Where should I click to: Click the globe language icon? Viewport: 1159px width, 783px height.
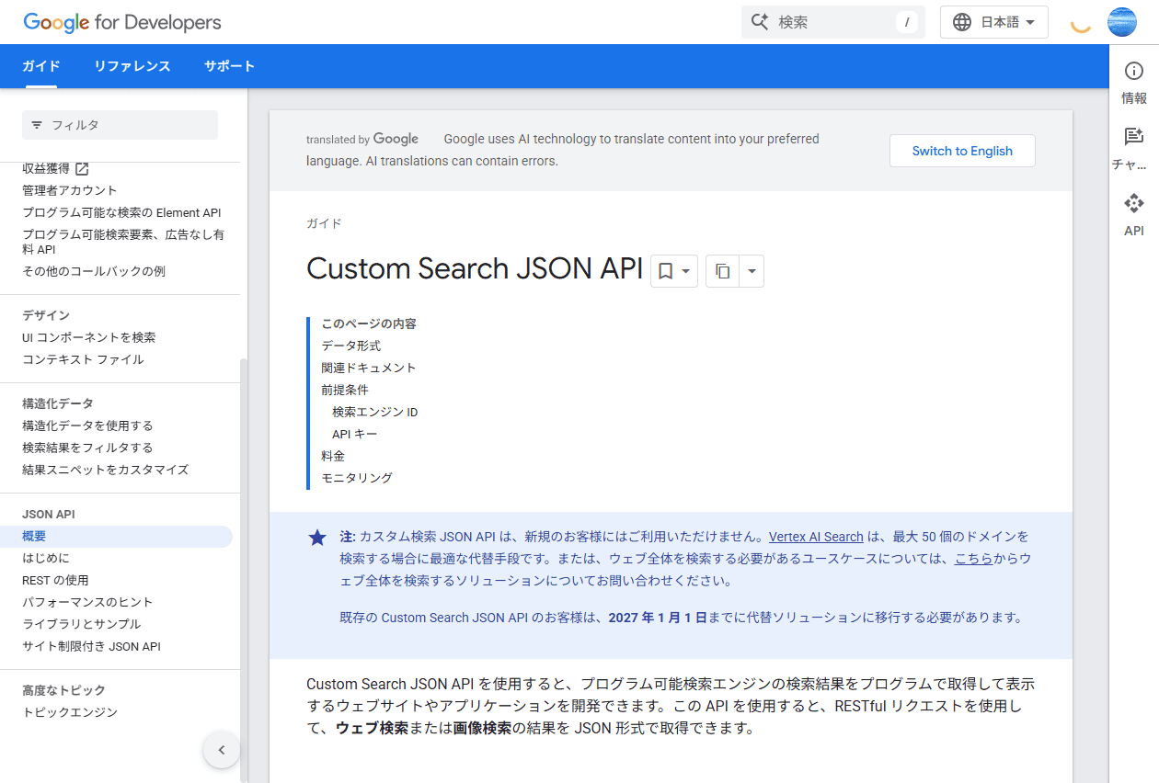pyautogui.click(x=962, y=22)
